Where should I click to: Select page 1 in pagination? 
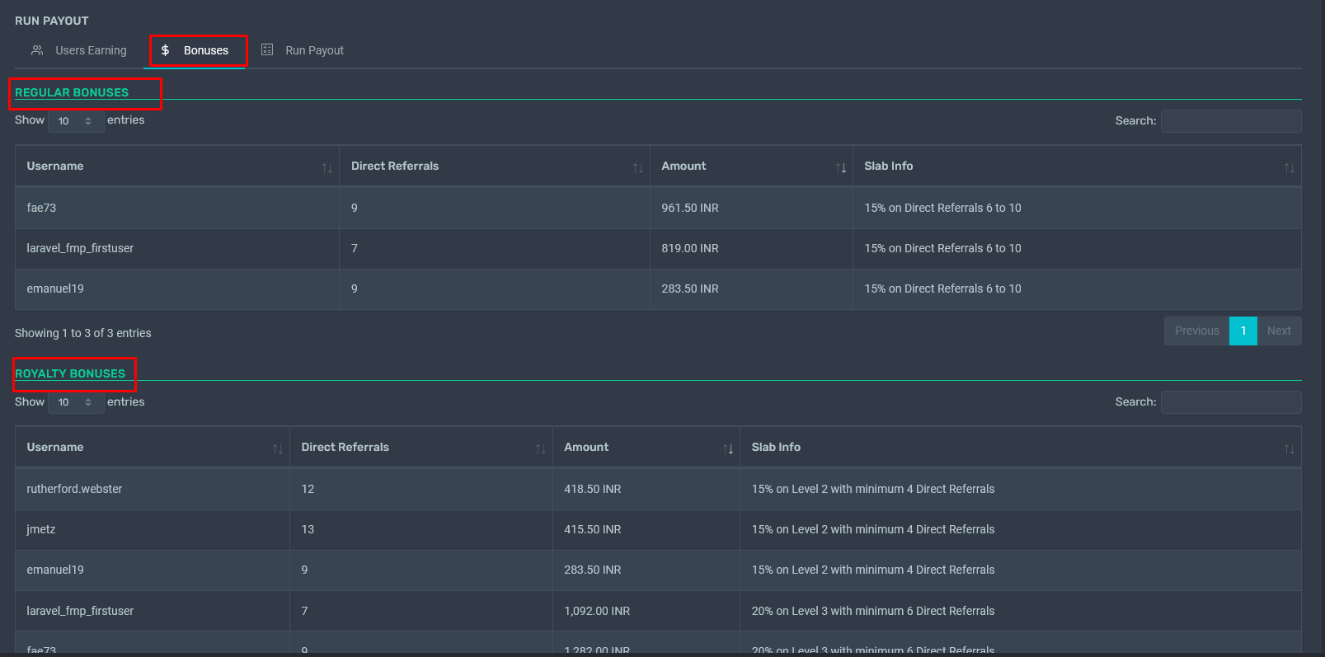(1243, 331)
